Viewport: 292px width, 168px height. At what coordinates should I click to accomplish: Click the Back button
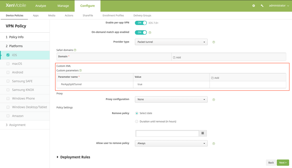(271, 163)
